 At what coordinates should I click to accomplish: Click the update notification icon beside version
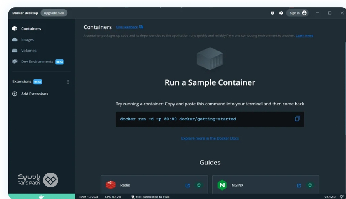click(341, 197)
